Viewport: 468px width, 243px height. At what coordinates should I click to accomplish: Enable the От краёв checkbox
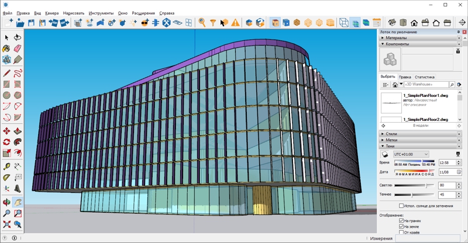pyautogui.click(x=401, y=232)
